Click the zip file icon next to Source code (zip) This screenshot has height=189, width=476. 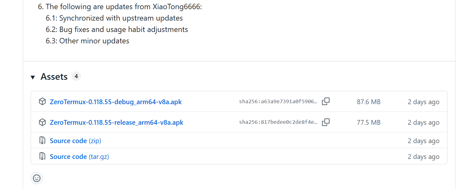pos(42,140)
